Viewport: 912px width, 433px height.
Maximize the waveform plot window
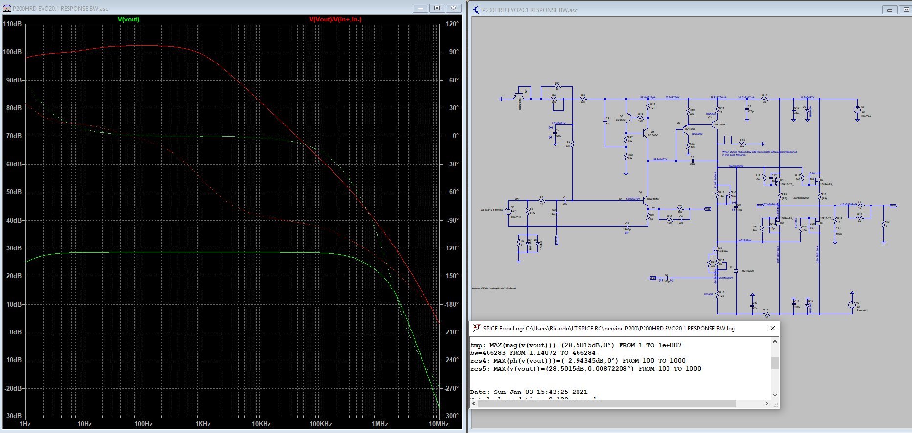(437, 8)
